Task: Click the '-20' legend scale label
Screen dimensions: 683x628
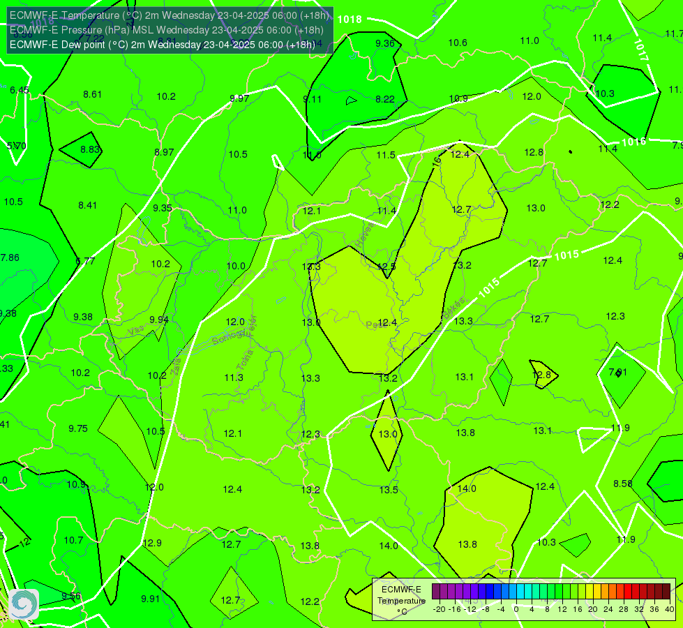Action: 440,609
